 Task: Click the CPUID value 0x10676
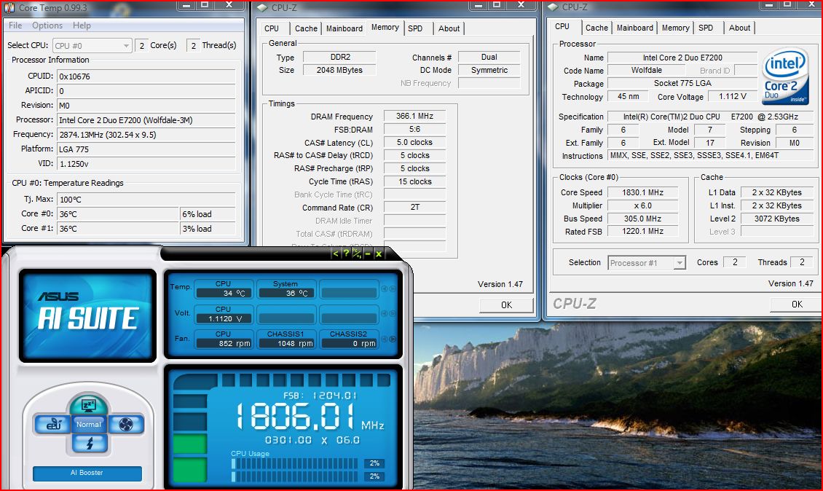click(x=146, y=76)
